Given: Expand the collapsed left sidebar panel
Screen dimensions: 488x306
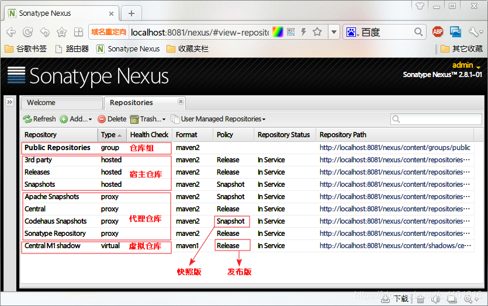Looking at the screenshot, I should pos(10,102).
